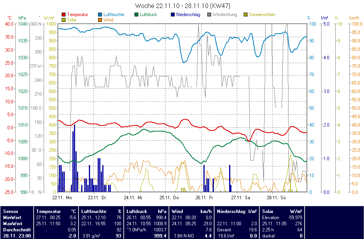
Task: Click the gray Windrichtung legend swatch
Action: coord(209,15)
